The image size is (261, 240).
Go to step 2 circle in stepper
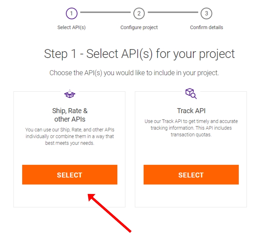pos(139,14)
